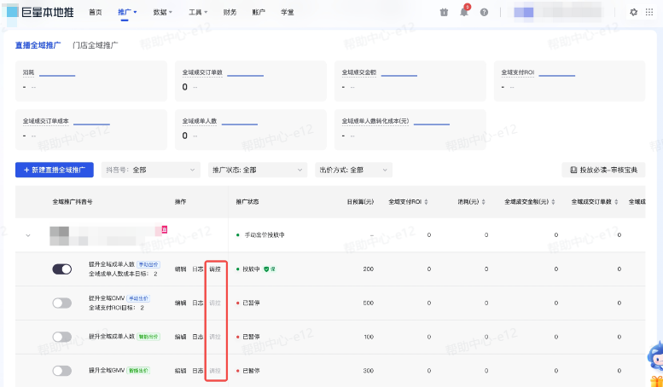Click the 全域支付ROI目标: 2 text
This screenshot has height=387, width=663.
[x=116, y=308]
